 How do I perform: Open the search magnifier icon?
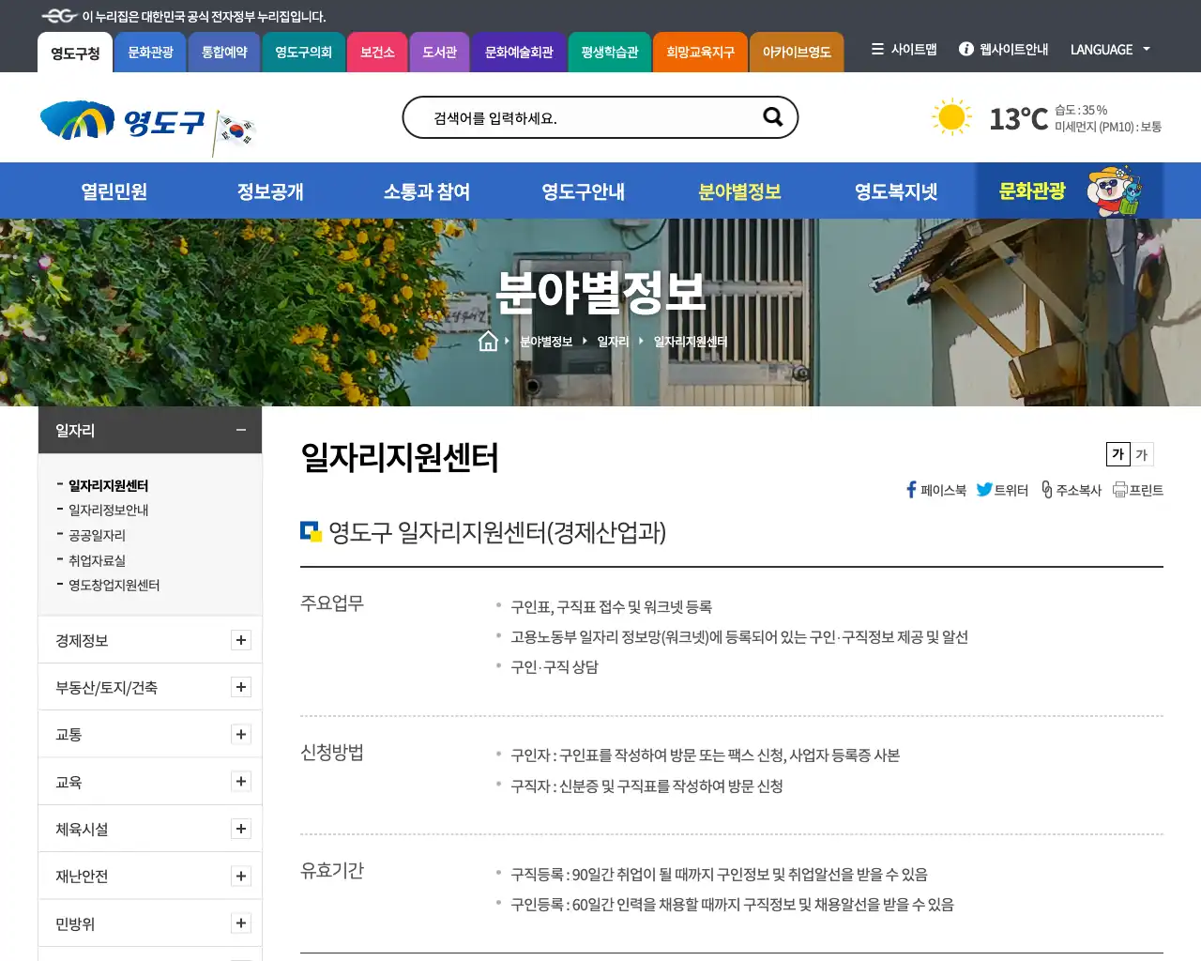click(772, 117)
